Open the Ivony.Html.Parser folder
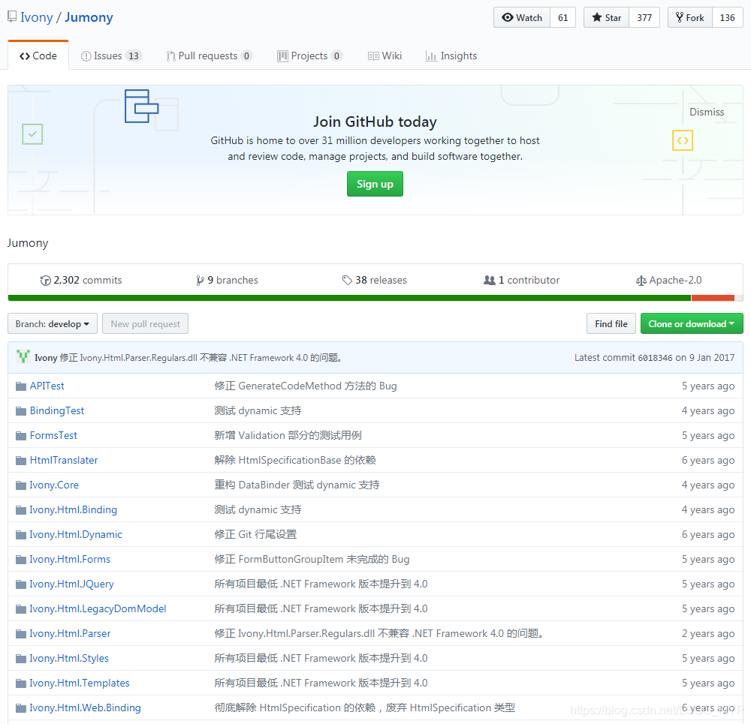This screenshot has height=724, width=751. coord(70,634)
